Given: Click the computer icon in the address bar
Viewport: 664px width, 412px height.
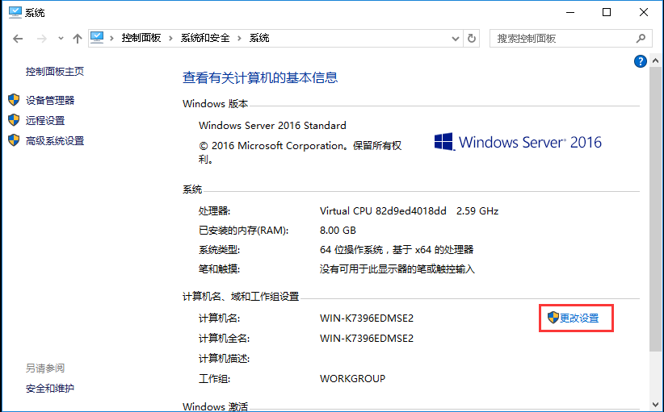Looking at the screenshot, I should click(x=97, y=38).
